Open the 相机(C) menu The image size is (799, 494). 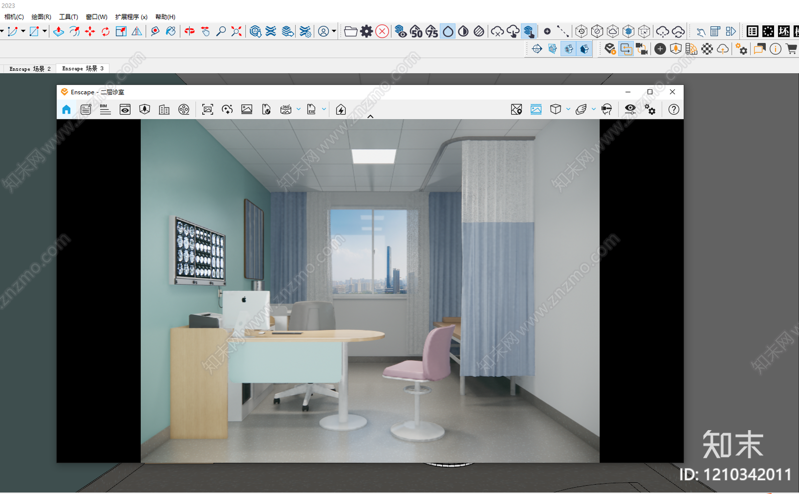[x=14, y=17]
